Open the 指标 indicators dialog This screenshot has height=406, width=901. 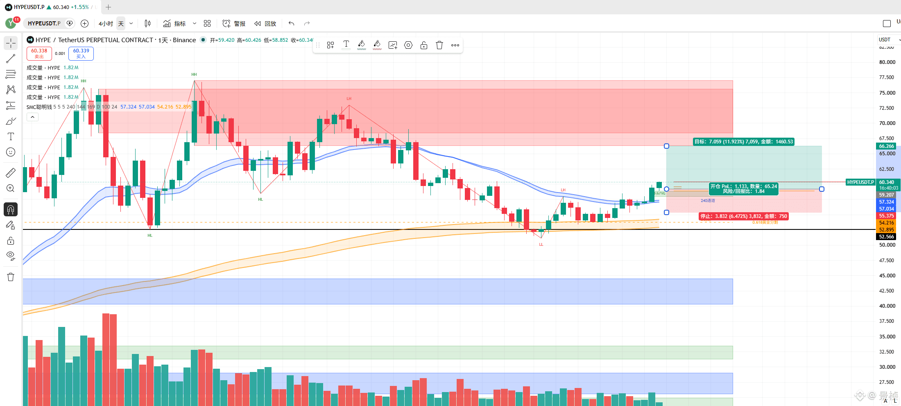click(x=174, y=23)
